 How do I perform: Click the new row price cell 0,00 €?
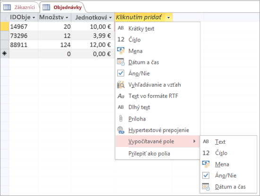point(93,54)
